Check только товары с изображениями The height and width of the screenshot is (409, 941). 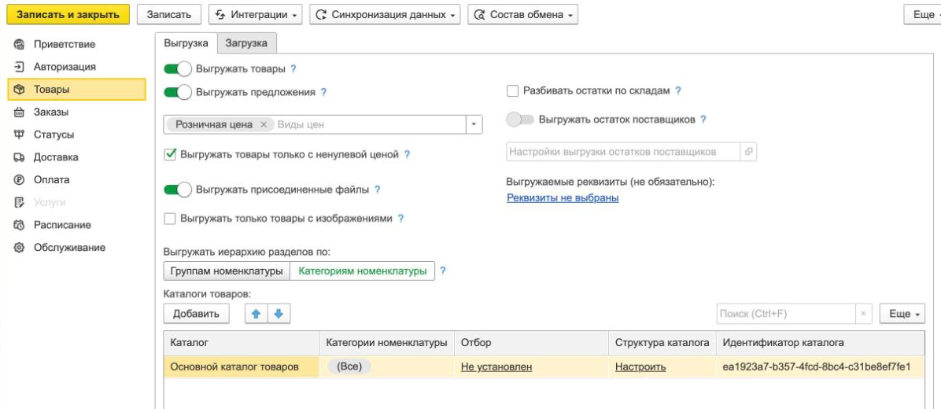tap(170, 219)
